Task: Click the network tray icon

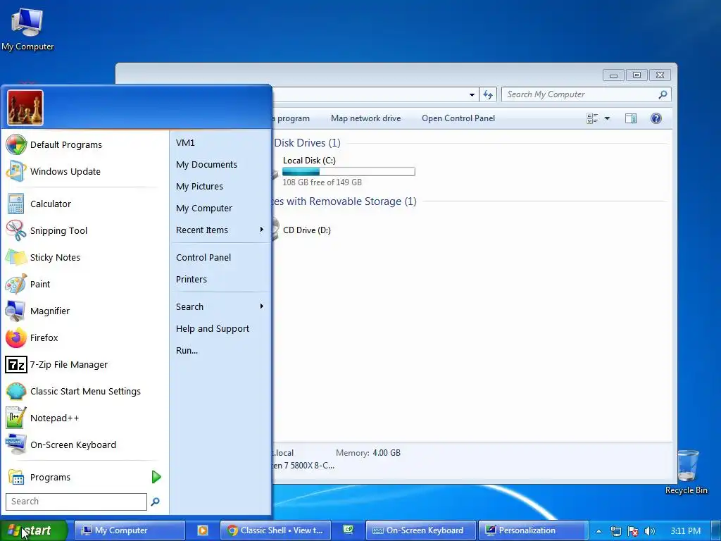Action: coord(615,531)
